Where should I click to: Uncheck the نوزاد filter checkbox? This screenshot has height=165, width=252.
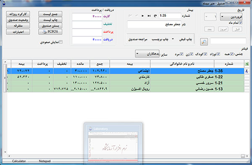coord(218,54)
